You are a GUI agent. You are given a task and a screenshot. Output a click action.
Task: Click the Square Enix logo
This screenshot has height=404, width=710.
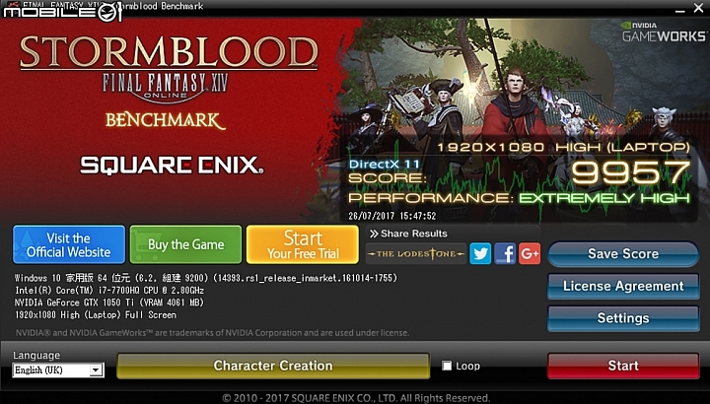point(172,166)
